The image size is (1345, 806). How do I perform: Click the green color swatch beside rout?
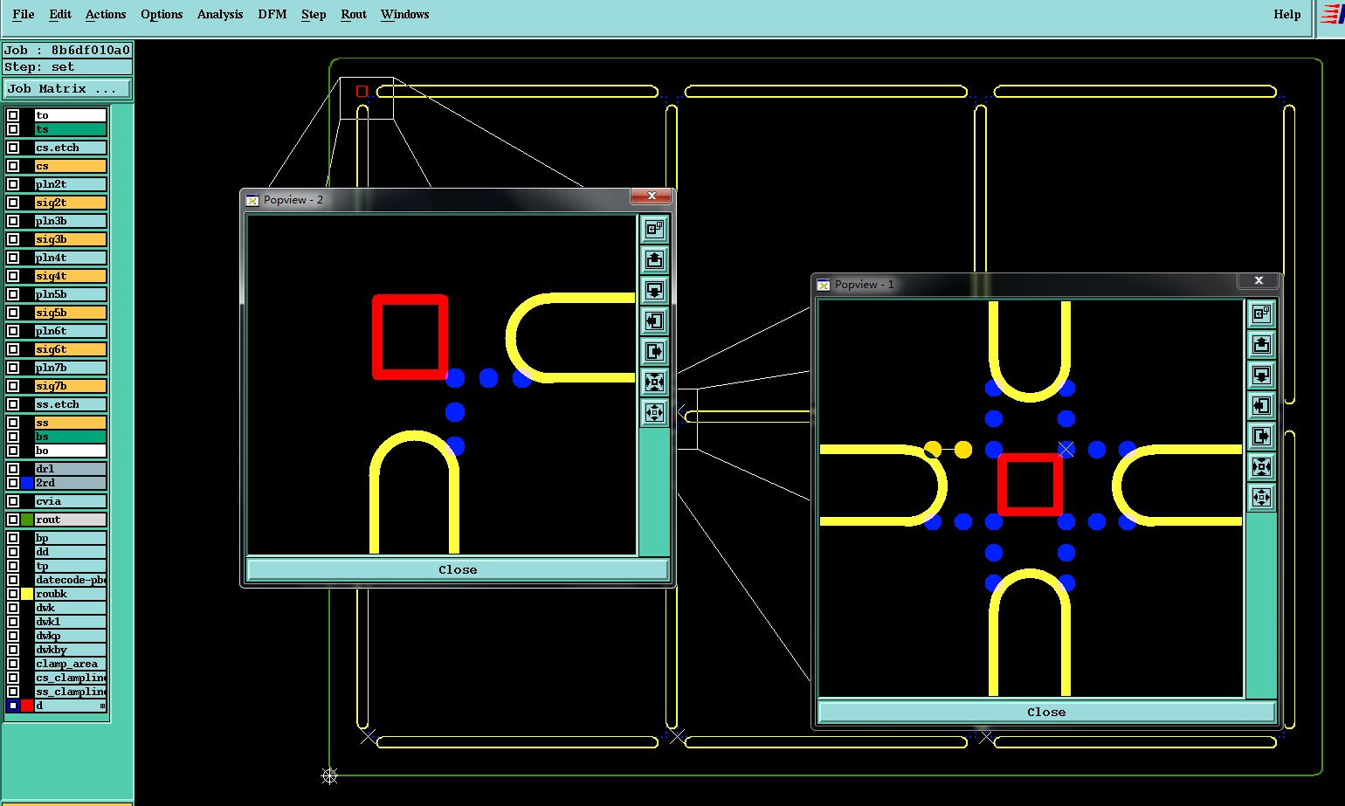tap(27, 520)
